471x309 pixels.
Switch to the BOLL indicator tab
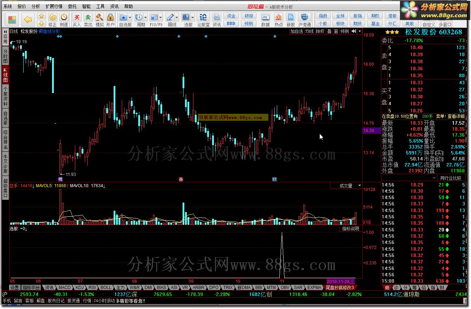(106, 287)
